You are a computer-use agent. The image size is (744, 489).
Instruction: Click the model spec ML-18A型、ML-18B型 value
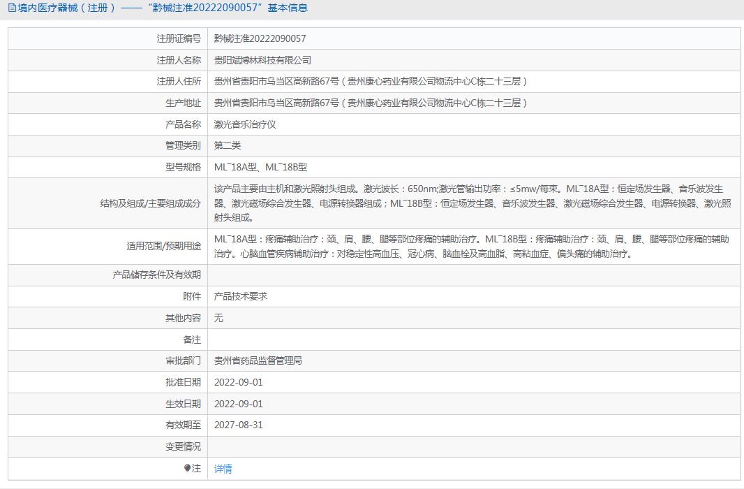pyautogui.click(x=260, y=168)
